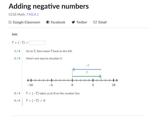Select hint step 3 / 4
This screenshot has width=163, height=118.
17,93
